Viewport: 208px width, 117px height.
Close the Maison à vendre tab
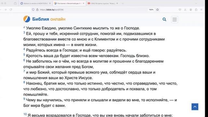pos(50,3)
